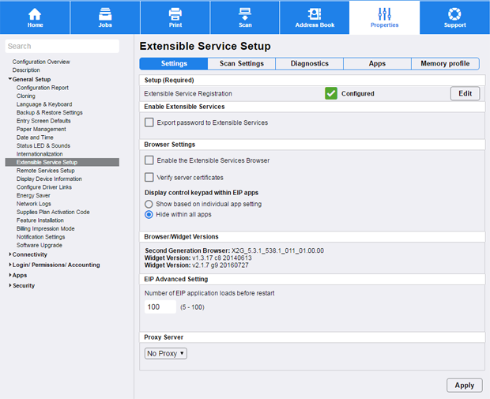Select Show based on individual app setting

pyautogui.click(x=149, y=204)
